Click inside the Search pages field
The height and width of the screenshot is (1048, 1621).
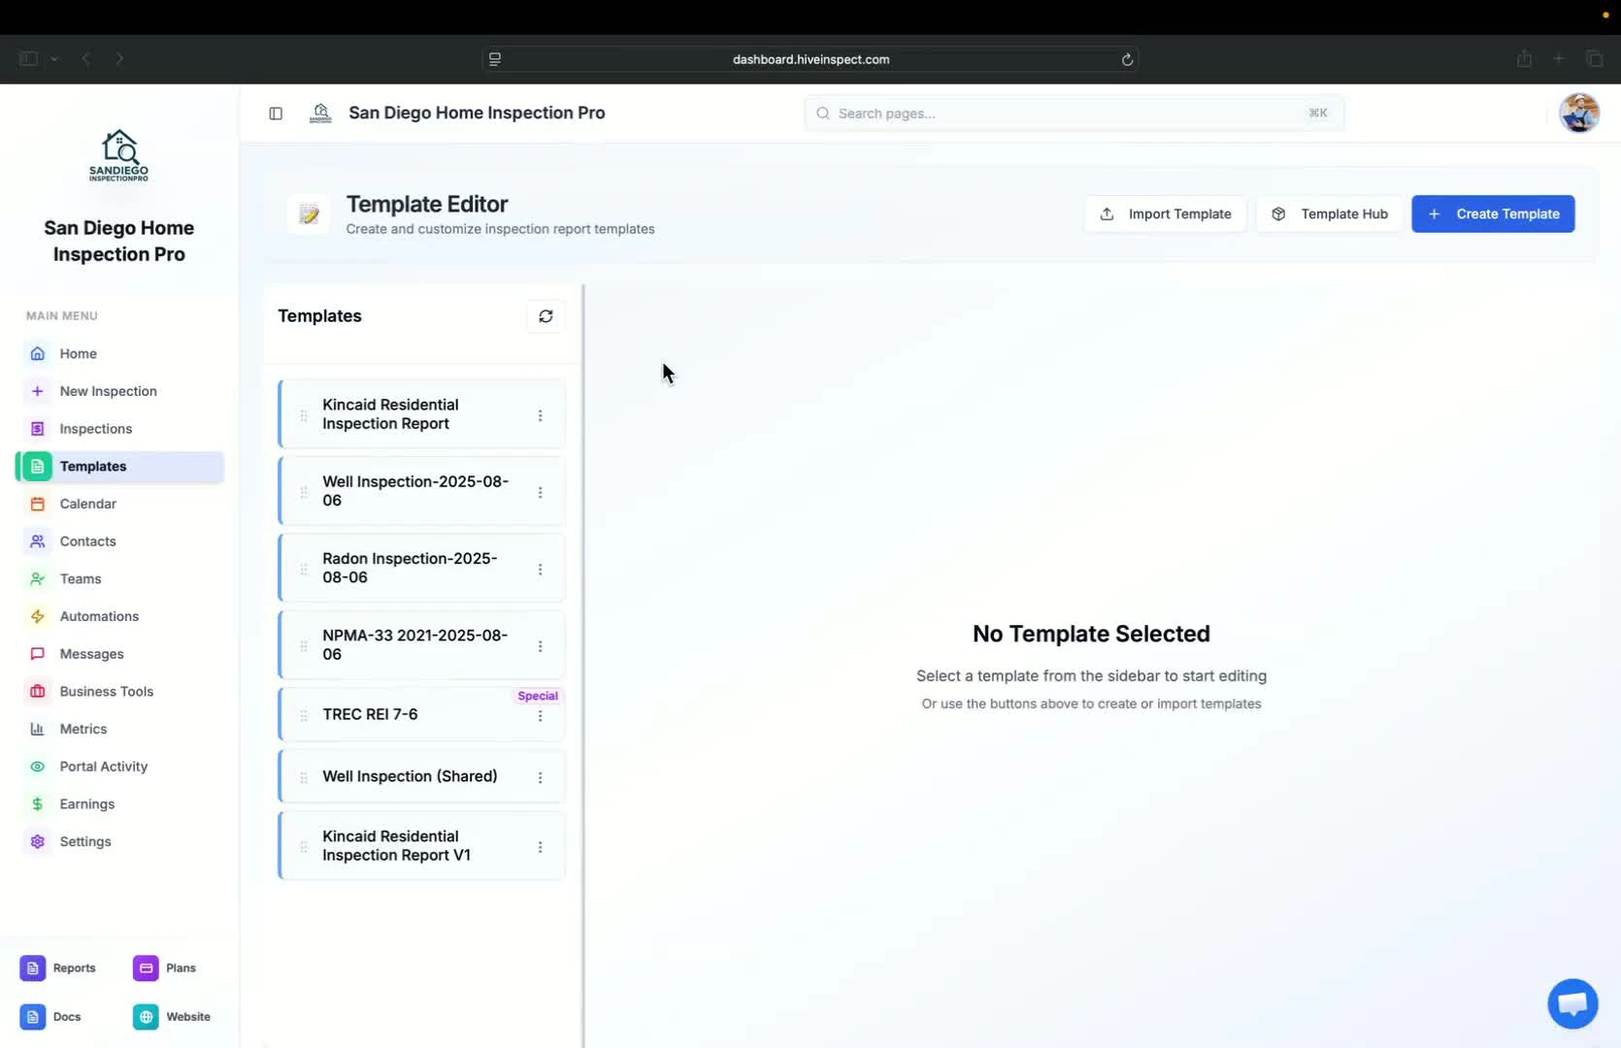[x=1068, y=114]
